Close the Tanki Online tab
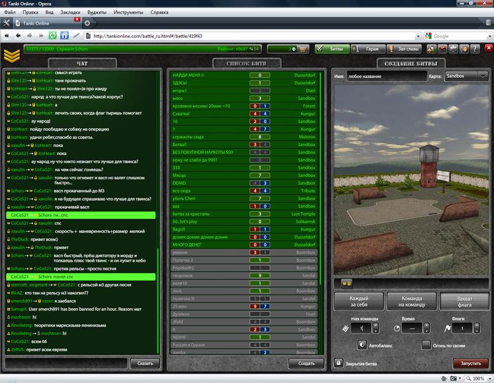The image size is (494, 383). pyautogui.click(x=77, y=20)
